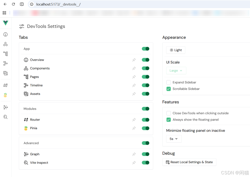This screenshot has height=177, width=250.
Task: Pin the Timeline tab
Action: (134, 85)
